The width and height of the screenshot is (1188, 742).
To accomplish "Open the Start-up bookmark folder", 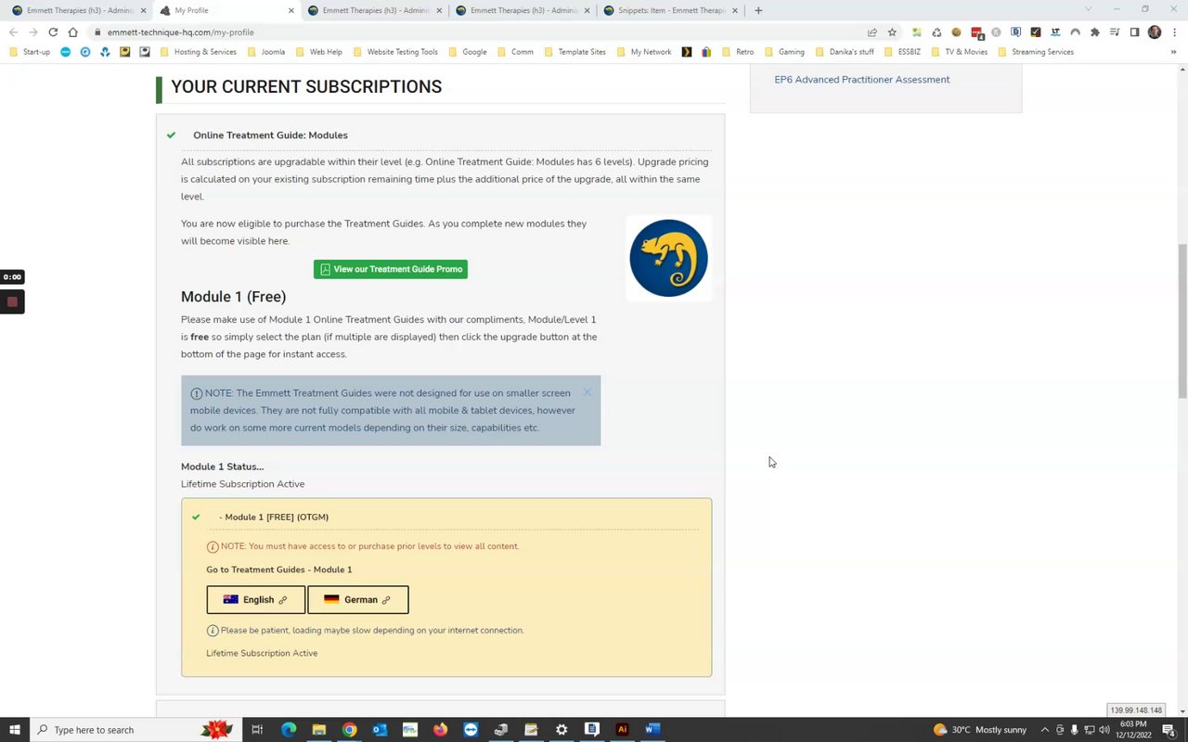I will tap(29, 52).
